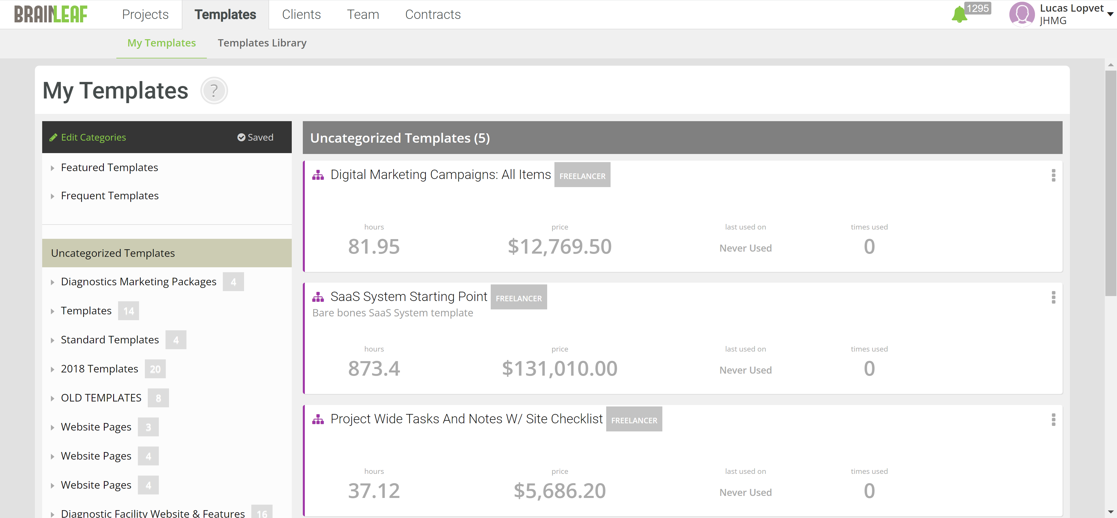The image size is (1117, 518).
Task: Click the Saved checkmark icon
Action: point(241,137)
